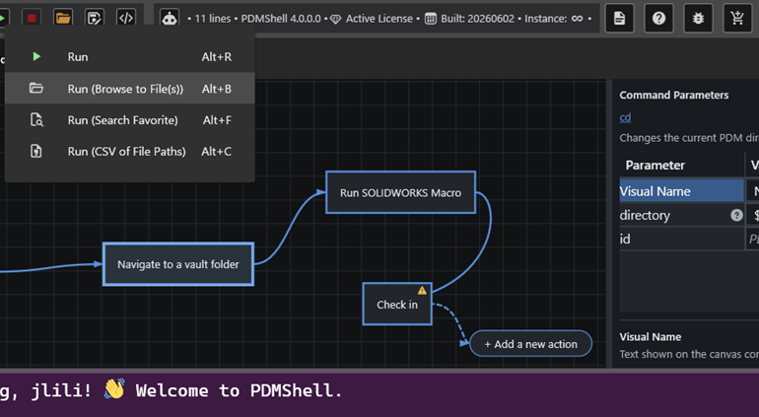Click the green Run arrow in menu
Image resolution: width=759 pixels, height=417 pixels.
[x=36, y=56]
